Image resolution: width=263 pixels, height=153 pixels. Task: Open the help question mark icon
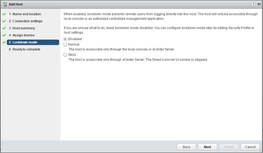253,4
